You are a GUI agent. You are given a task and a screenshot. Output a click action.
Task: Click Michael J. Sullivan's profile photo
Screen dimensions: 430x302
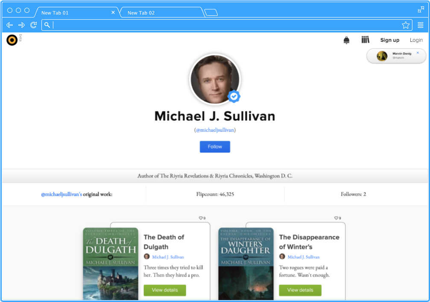pyautogui.click(x=215, y=79)
